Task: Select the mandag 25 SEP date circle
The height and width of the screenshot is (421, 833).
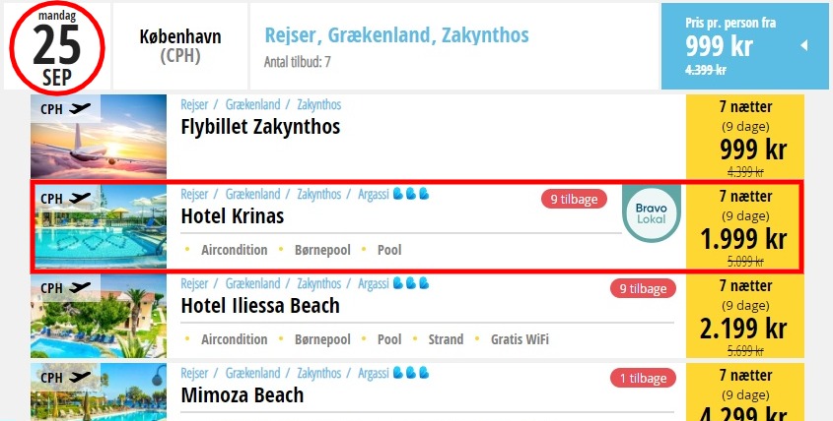Action: (57, 48)
